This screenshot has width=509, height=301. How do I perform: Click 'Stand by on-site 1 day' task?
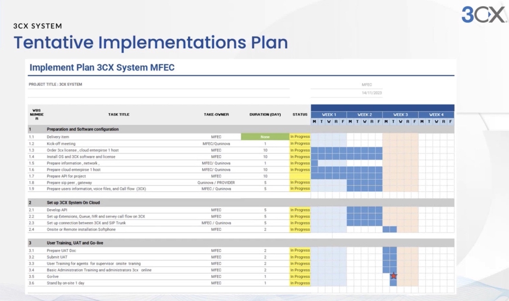(66, 283)
